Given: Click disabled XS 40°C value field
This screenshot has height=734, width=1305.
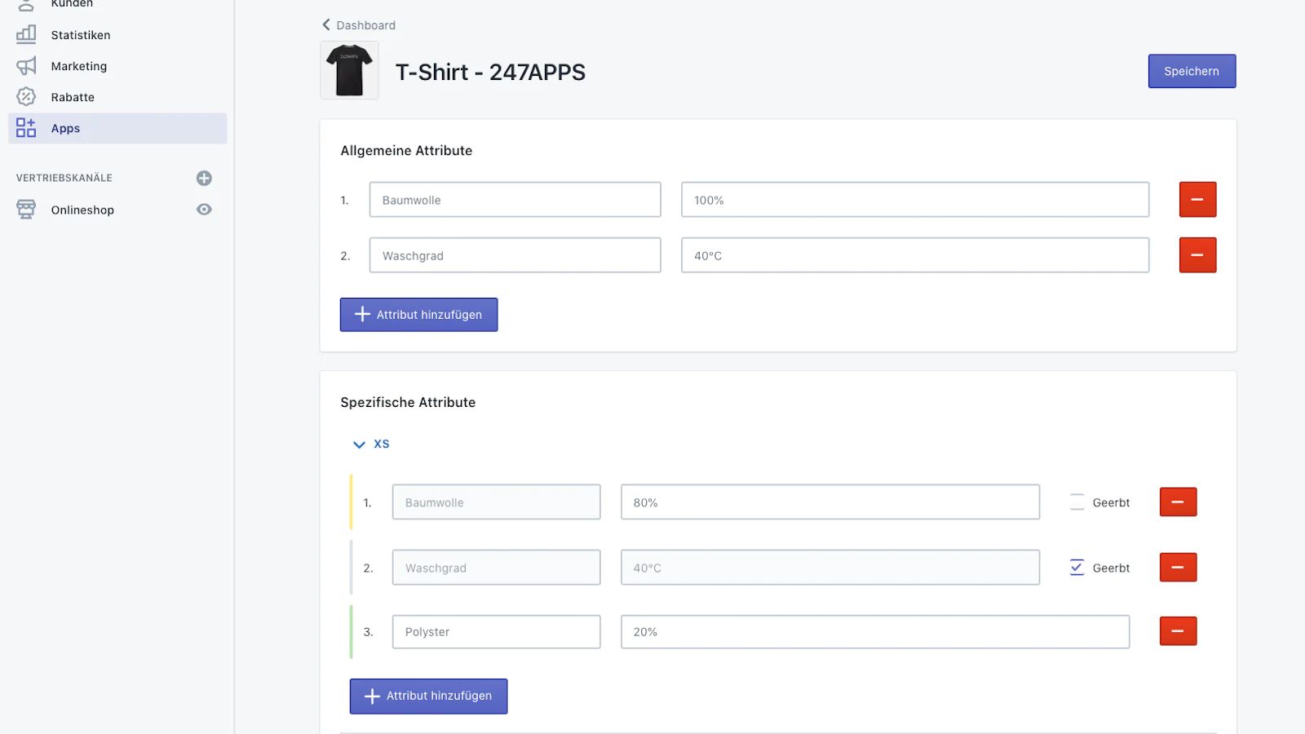Looking at the screenshot, I should (x=830, y=568).
